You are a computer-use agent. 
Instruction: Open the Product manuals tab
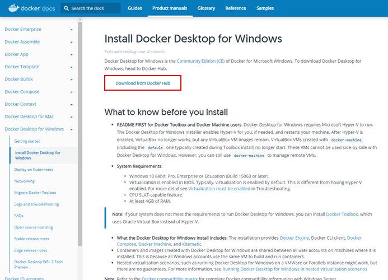click(170, 8)
